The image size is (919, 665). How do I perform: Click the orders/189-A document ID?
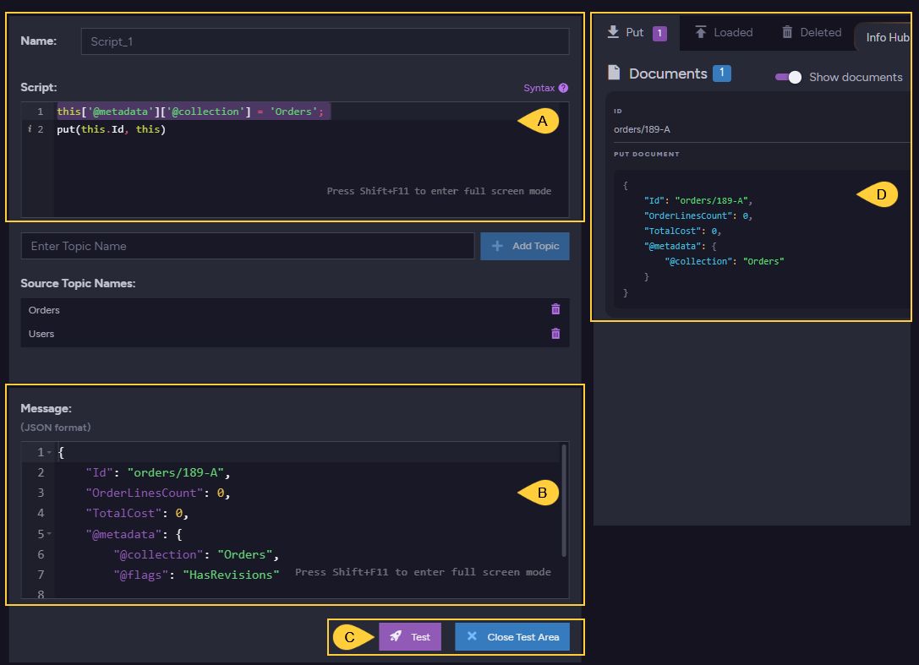pyautogui.click(x=642, y=129)
